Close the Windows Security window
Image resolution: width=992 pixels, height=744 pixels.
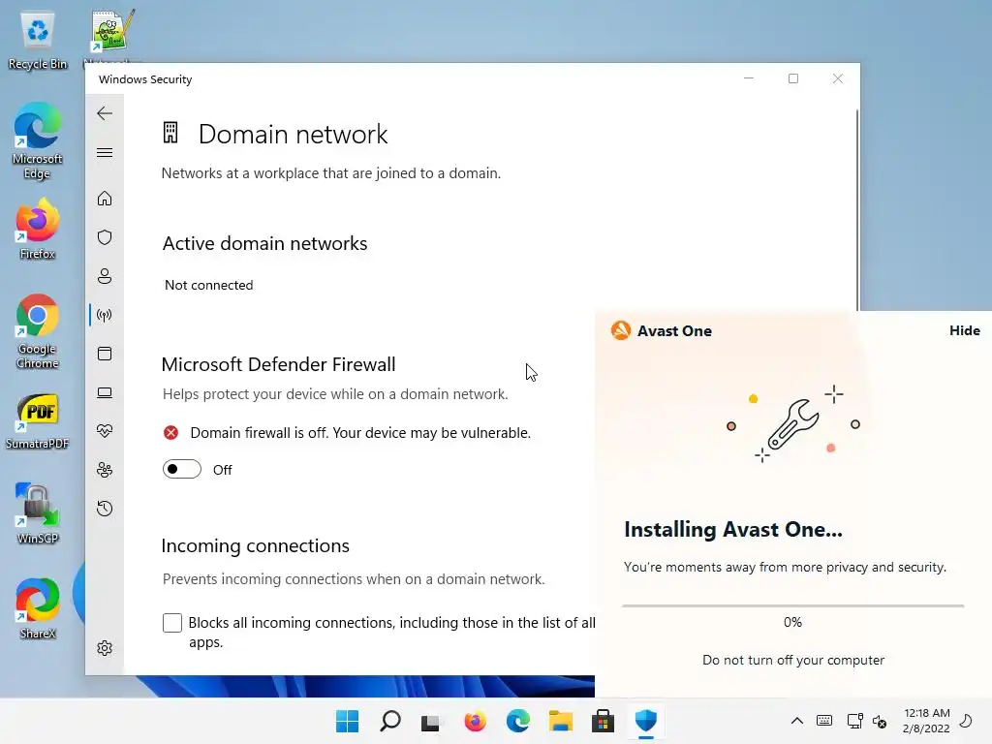(838, 78)
